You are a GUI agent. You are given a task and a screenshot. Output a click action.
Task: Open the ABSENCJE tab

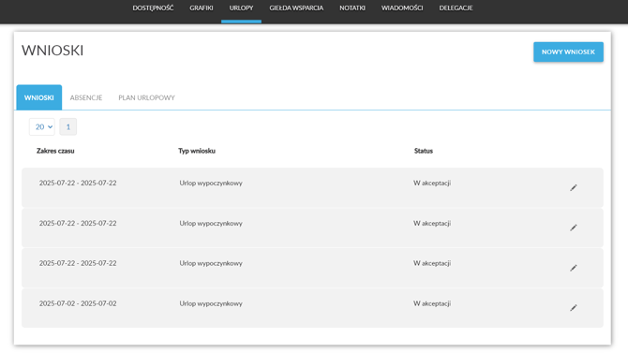point(86,97)
